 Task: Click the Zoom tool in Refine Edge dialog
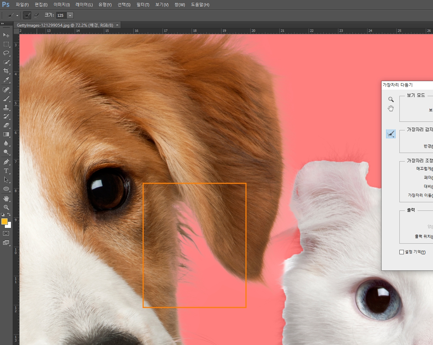tap(391, 100)
